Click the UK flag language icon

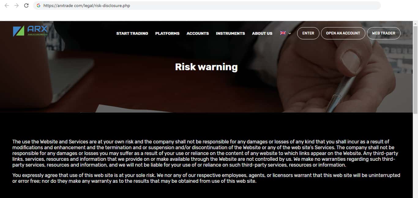[283, 33]
